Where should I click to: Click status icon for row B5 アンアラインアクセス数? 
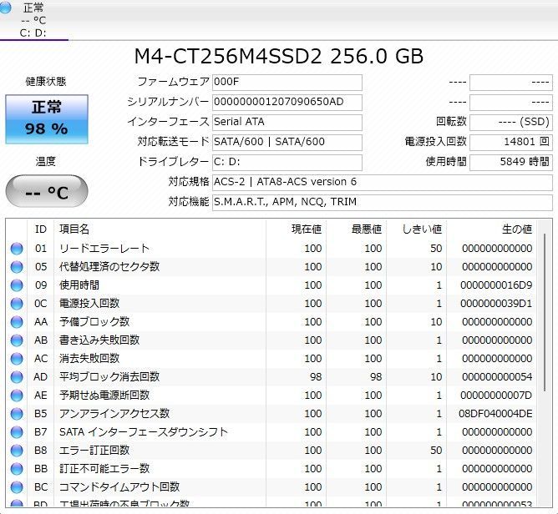point(17,414)
